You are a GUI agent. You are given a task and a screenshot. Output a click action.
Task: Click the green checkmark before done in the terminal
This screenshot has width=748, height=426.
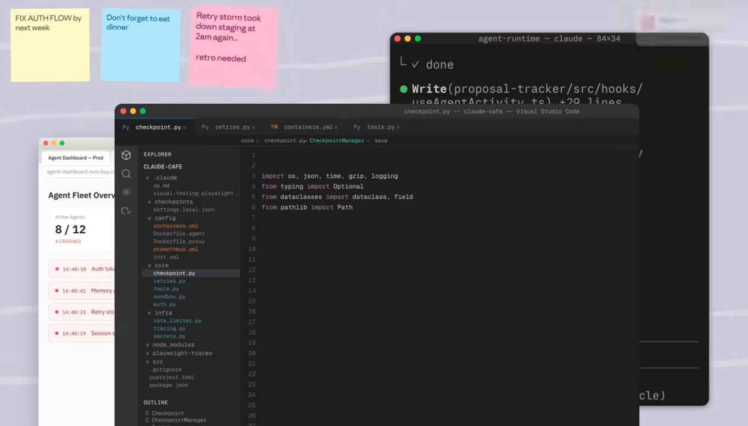416,65
